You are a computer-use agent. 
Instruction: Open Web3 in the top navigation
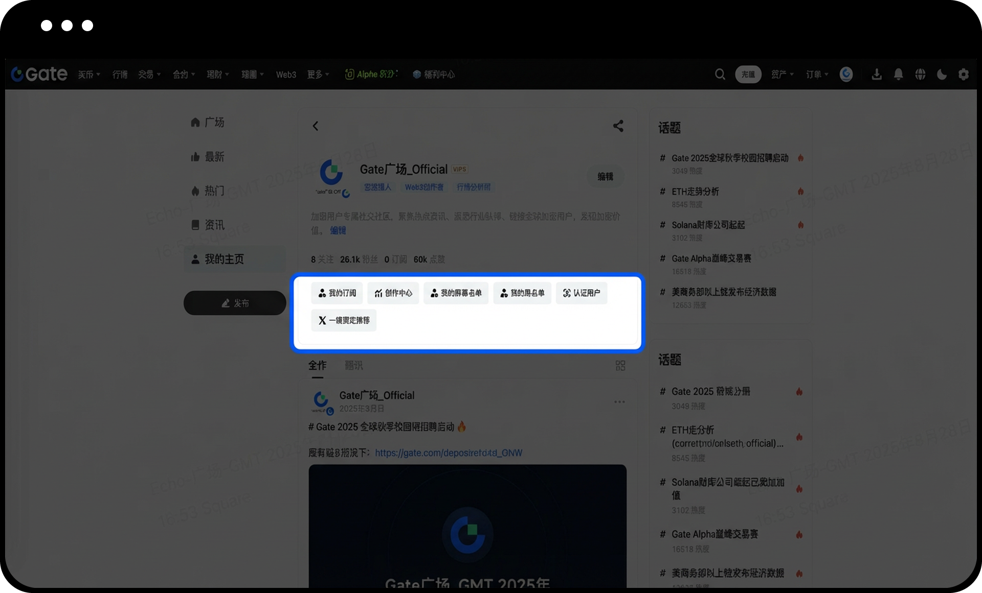coord(286,75)
